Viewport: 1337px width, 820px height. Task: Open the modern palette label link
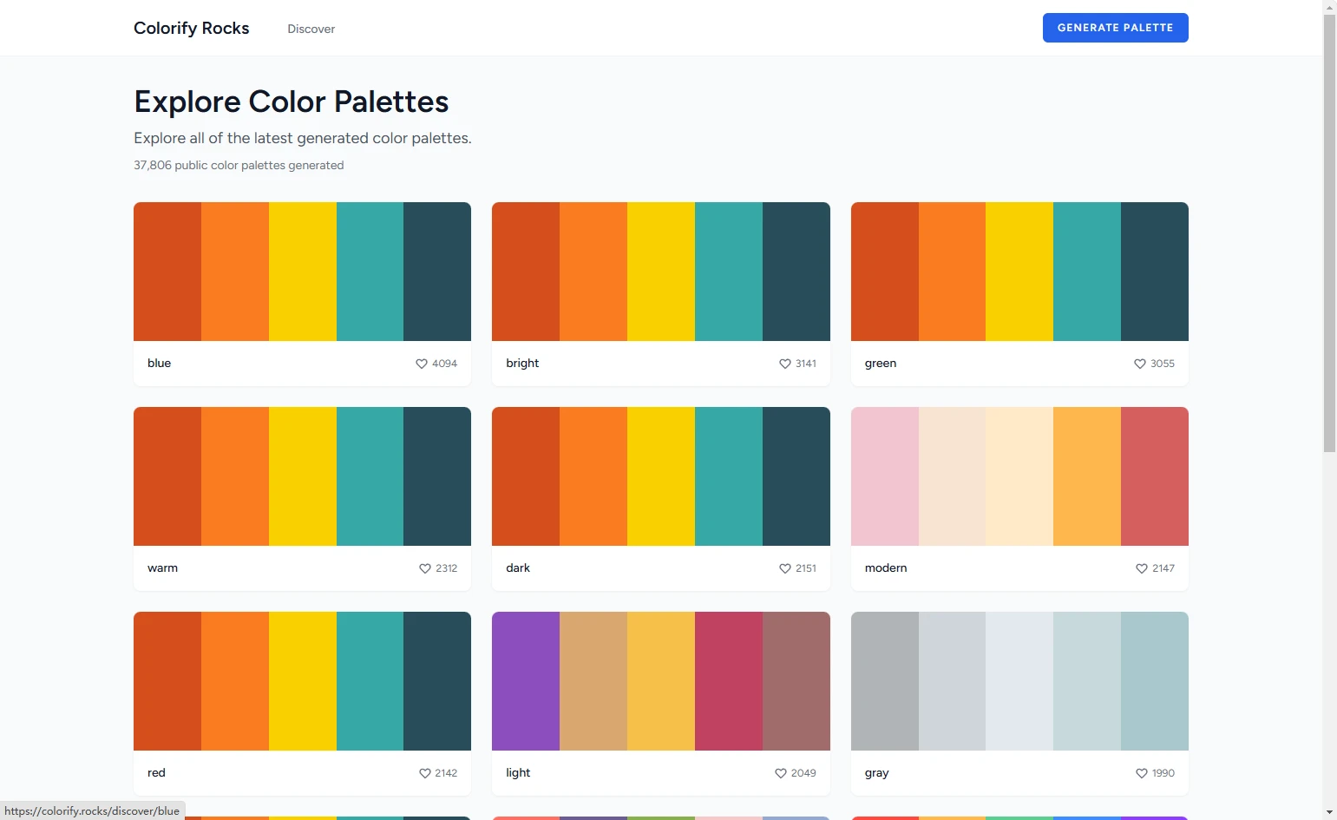tap(885, 568)
